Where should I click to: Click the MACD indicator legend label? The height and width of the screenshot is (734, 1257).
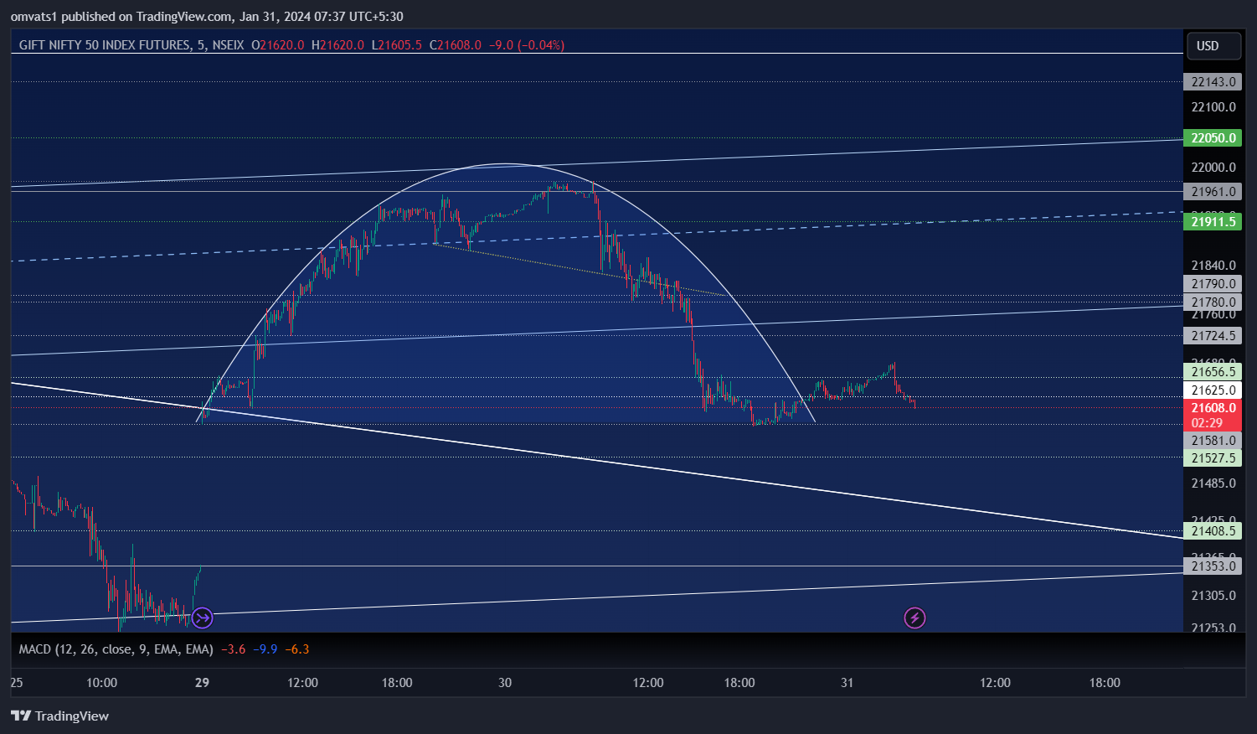click(x=116, y=649)
